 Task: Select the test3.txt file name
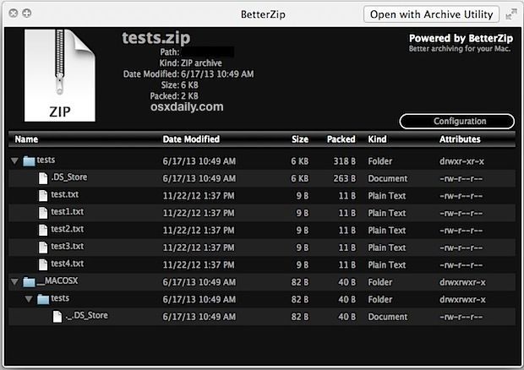coord(67,247)
